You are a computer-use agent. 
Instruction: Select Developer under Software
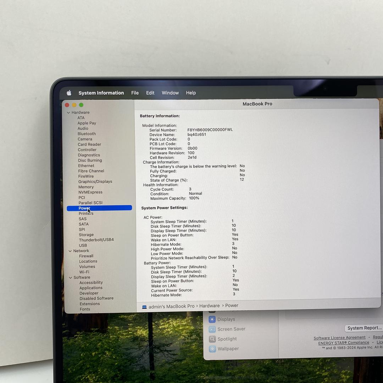click(x=89, y=293)
